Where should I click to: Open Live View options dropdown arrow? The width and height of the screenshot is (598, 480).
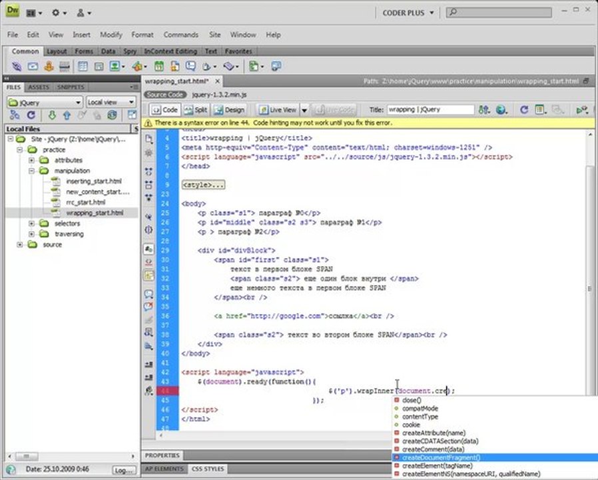pos(304,110)
